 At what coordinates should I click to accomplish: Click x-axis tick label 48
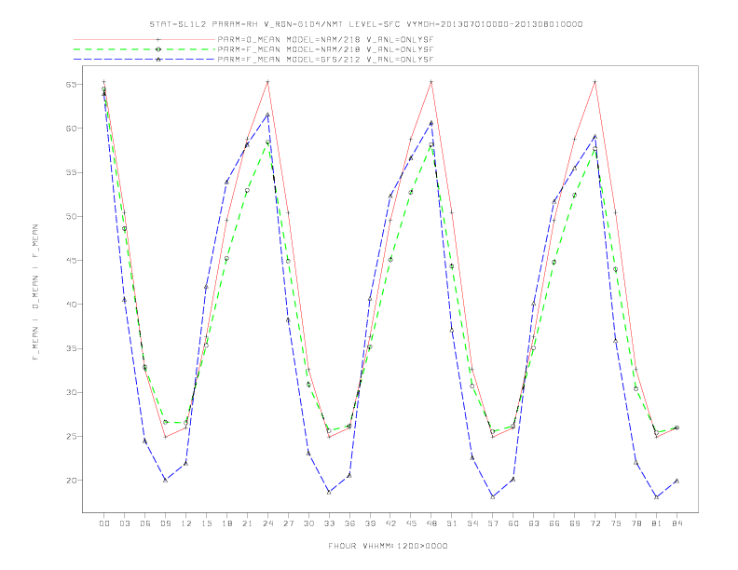pos(431,523)
